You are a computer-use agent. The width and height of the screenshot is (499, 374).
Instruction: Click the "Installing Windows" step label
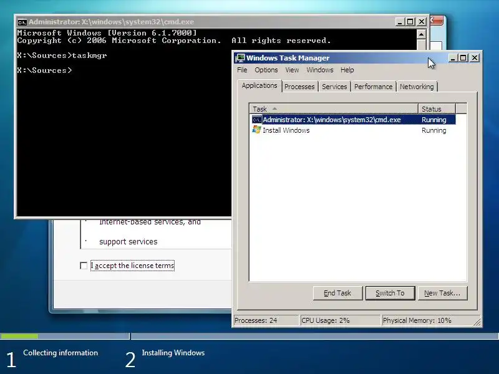pyautogui.click(x=173, y=353)
